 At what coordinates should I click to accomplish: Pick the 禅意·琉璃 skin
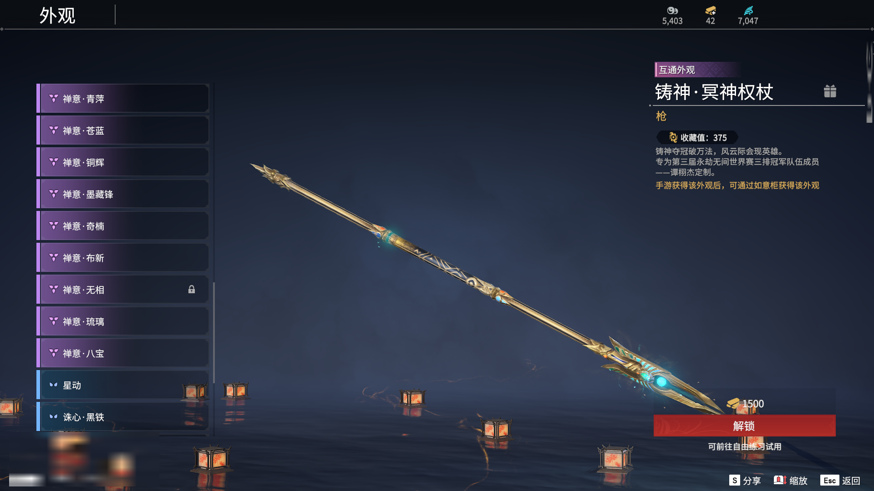click(123, 321)
